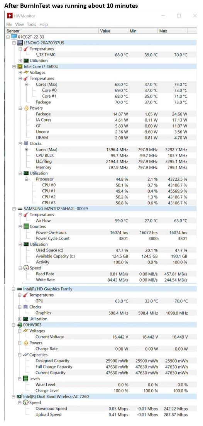
Task: Click the Levels icon under 00HW003
Action: coord(26,378)
